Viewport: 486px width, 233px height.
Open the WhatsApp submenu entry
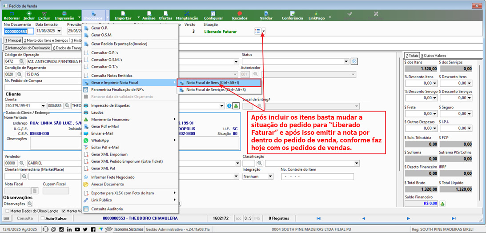point(130,141)
